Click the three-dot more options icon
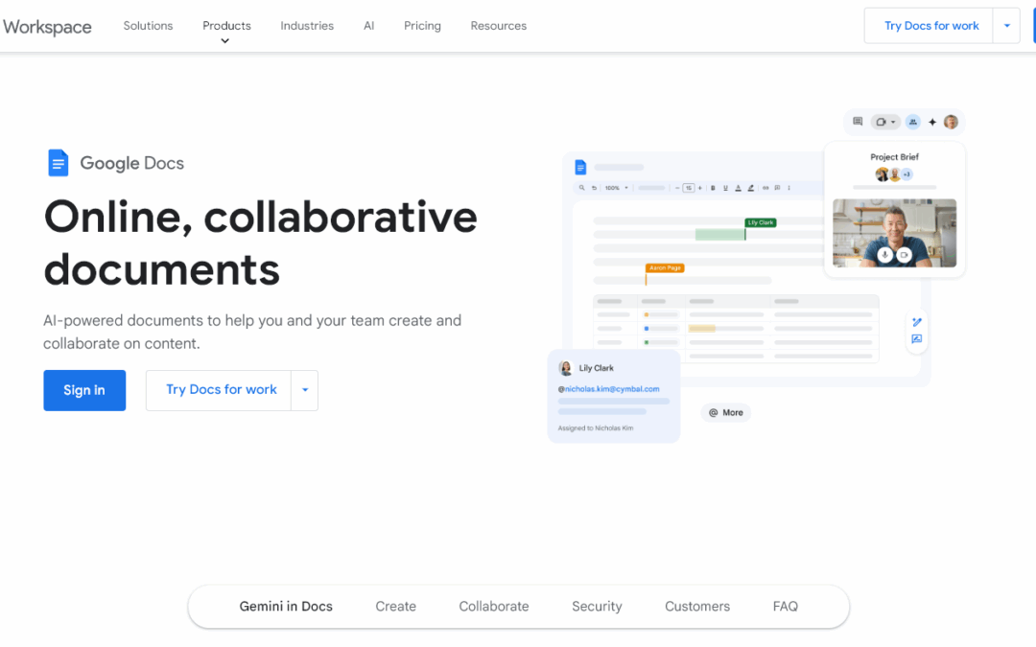The height and width of the screenshot is (647, 1036). [789, 188]
